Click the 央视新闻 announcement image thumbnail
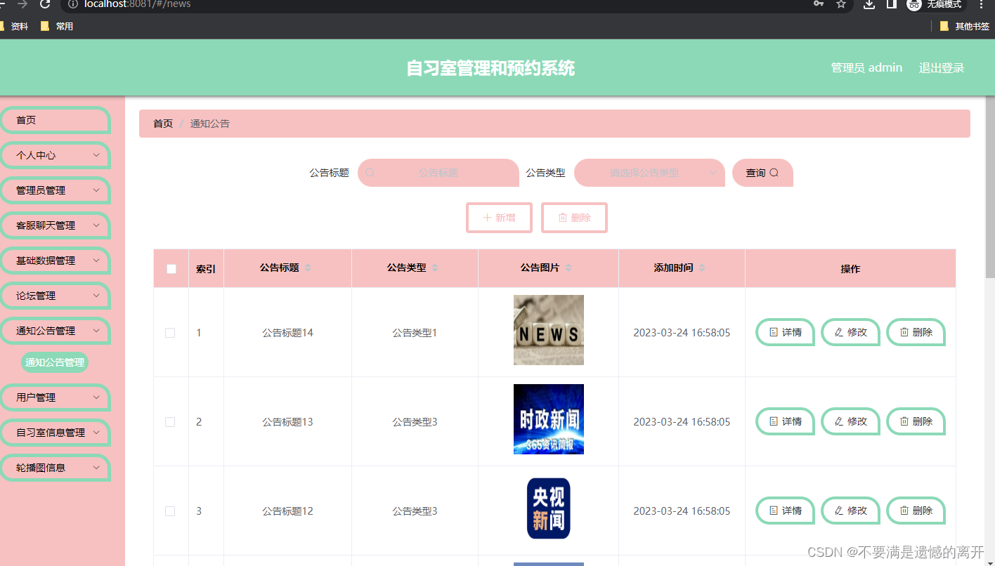Screen dimensions: 995x566 tap(548, 508)
